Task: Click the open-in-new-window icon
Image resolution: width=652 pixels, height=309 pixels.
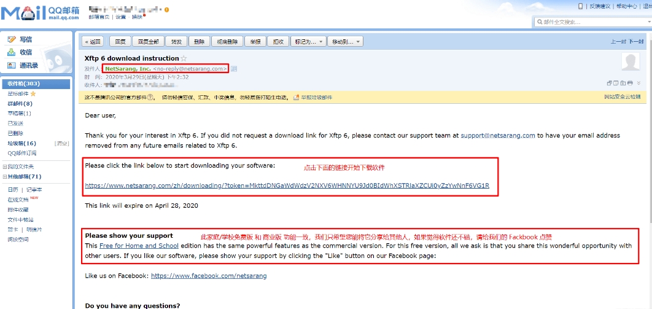Action: click(x=610, y=83)
